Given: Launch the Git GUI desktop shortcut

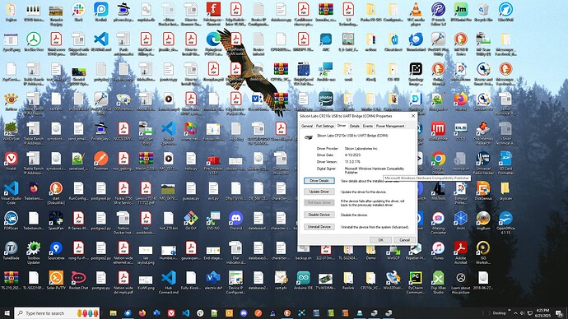Looking at the screenshot, I should pos(190,221).
